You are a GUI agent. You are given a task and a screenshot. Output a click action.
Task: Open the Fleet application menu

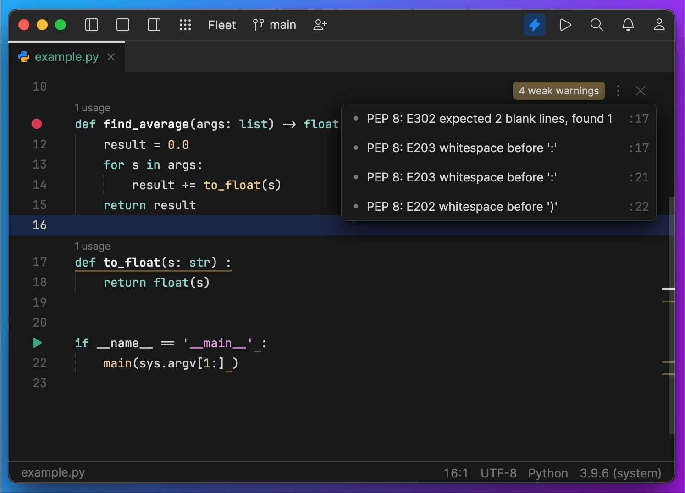[222, 25]
